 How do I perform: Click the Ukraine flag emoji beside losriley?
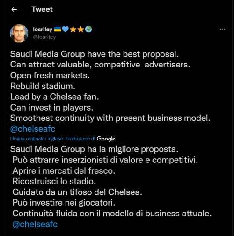tap(58, 29)
